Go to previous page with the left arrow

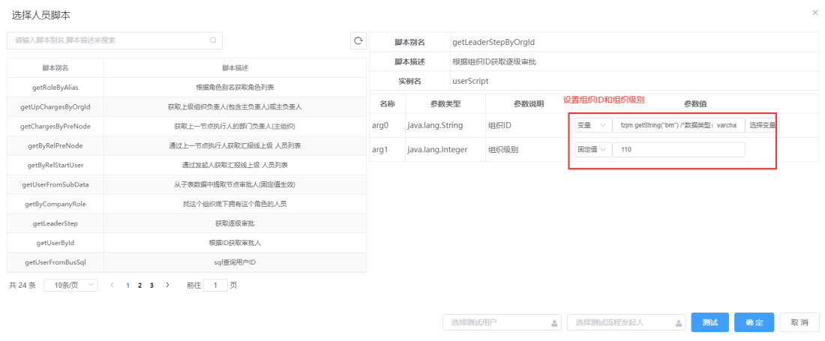[x=112, y=285]
